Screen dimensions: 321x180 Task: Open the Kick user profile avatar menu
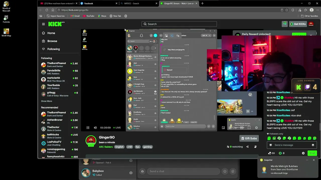click(x=311, y=24)
